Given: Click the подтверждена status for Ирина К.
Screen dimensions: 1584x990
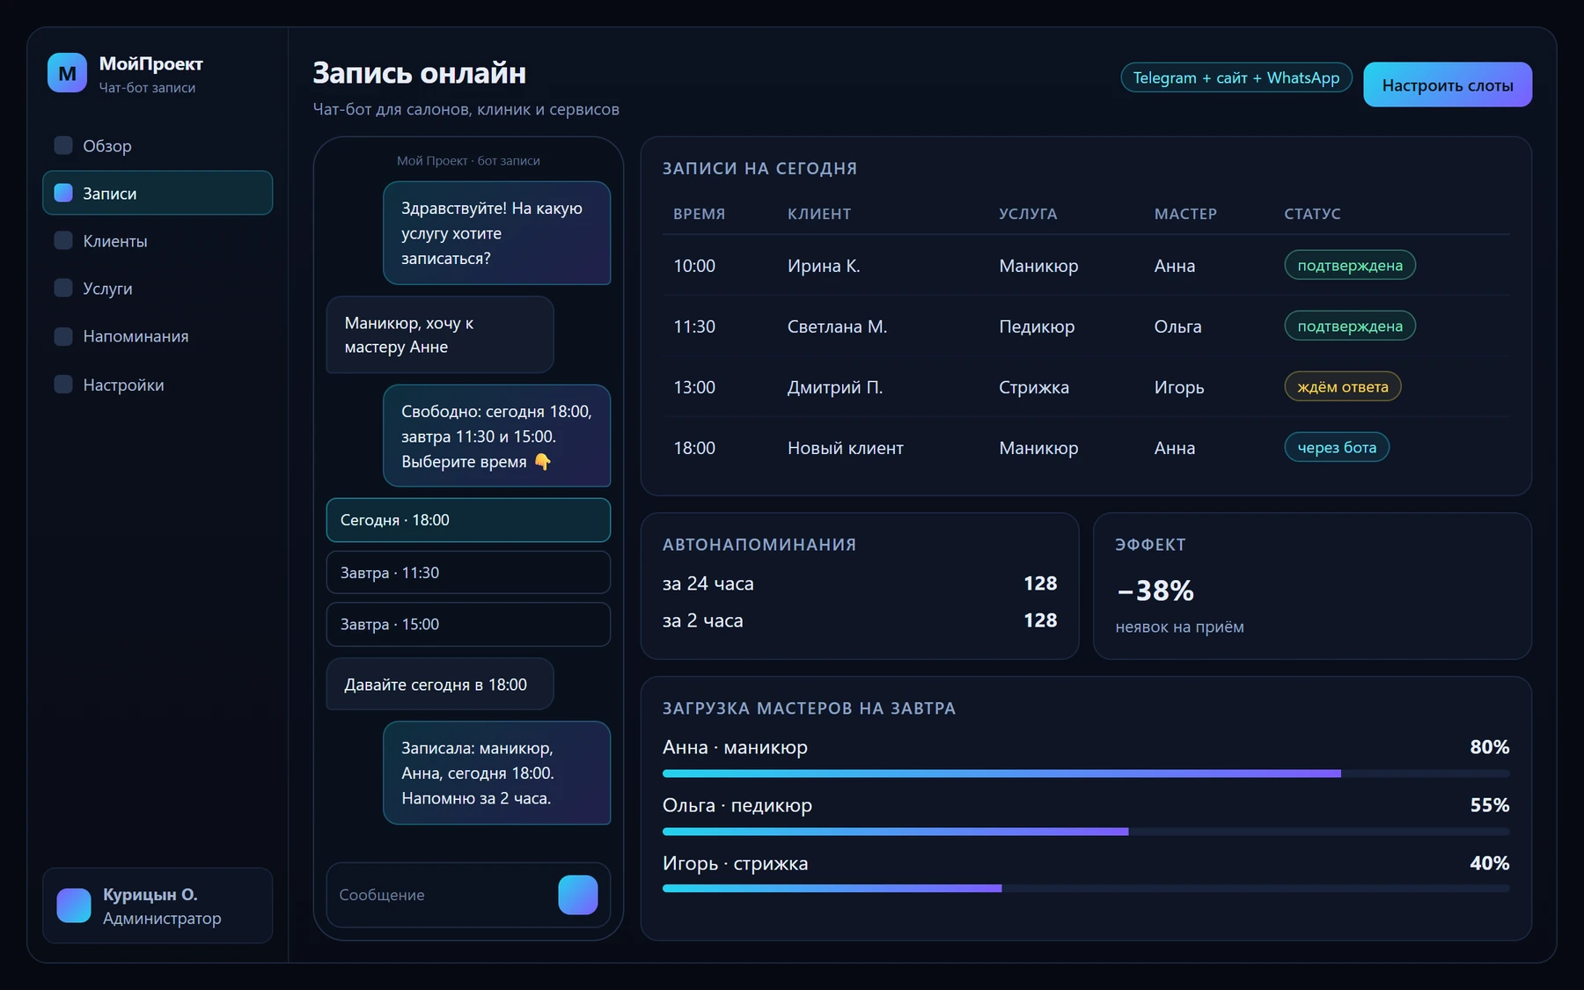Looking at the screenshot, I should point(1350,265).
